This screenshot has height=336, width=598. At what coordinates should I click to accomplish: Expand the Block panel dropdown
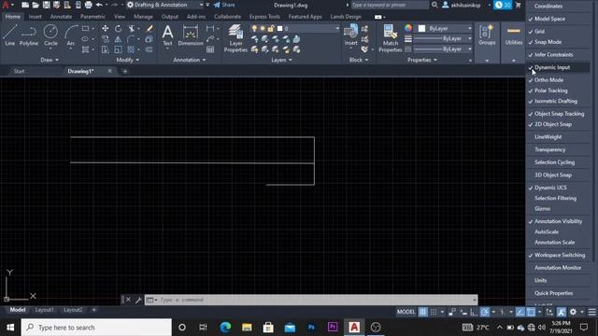(359, 60)
